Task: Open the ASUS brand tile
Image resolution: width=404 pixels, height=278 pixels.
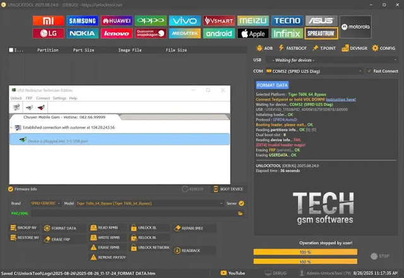Action: [321, 21]
